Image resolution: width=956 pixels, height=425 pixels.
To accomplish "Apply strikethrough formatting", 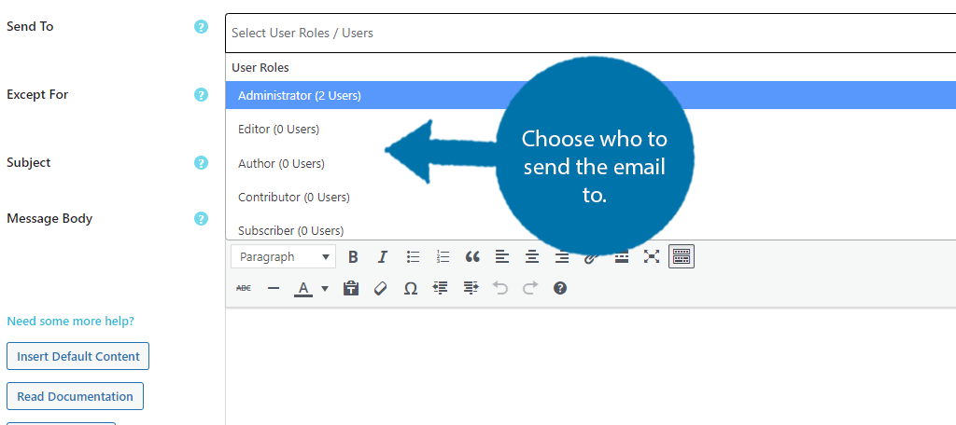I will (244, 288).
